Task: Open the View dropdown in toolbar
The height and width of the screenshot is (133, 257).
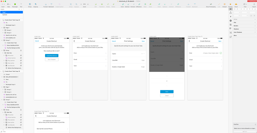Action: click(x=245, y=5)
